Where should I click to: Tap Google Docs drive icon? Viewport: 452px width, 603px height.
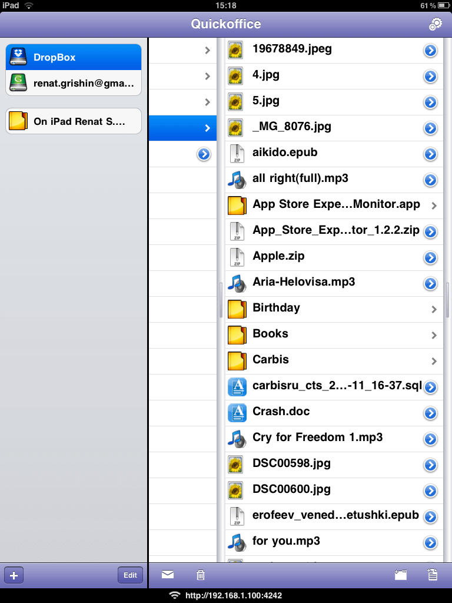pyautogui.click(x=18, y=82)
